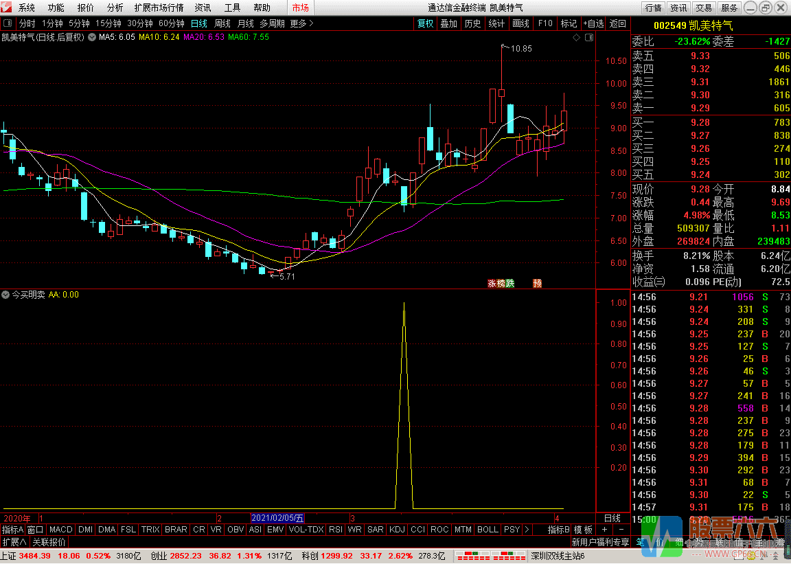Open main chart indicator dropdown arrow
791x564 pixels.
(92, 37)
